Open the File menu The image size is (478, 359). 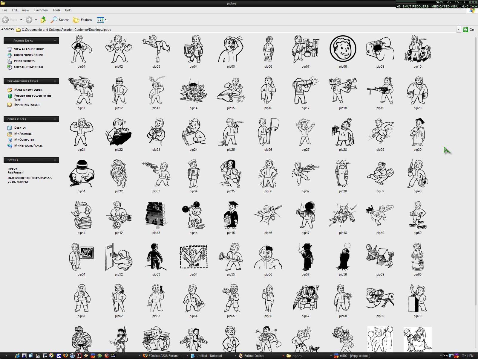pyautogui.click(x=5, y=10)
